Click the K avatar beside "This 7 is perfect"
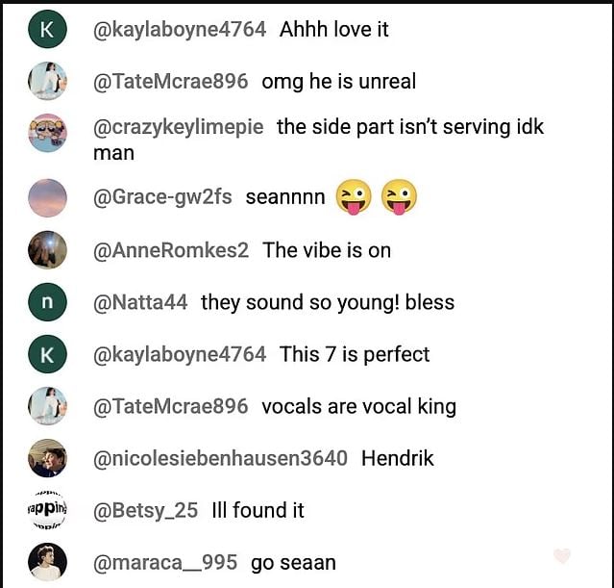 47,354
